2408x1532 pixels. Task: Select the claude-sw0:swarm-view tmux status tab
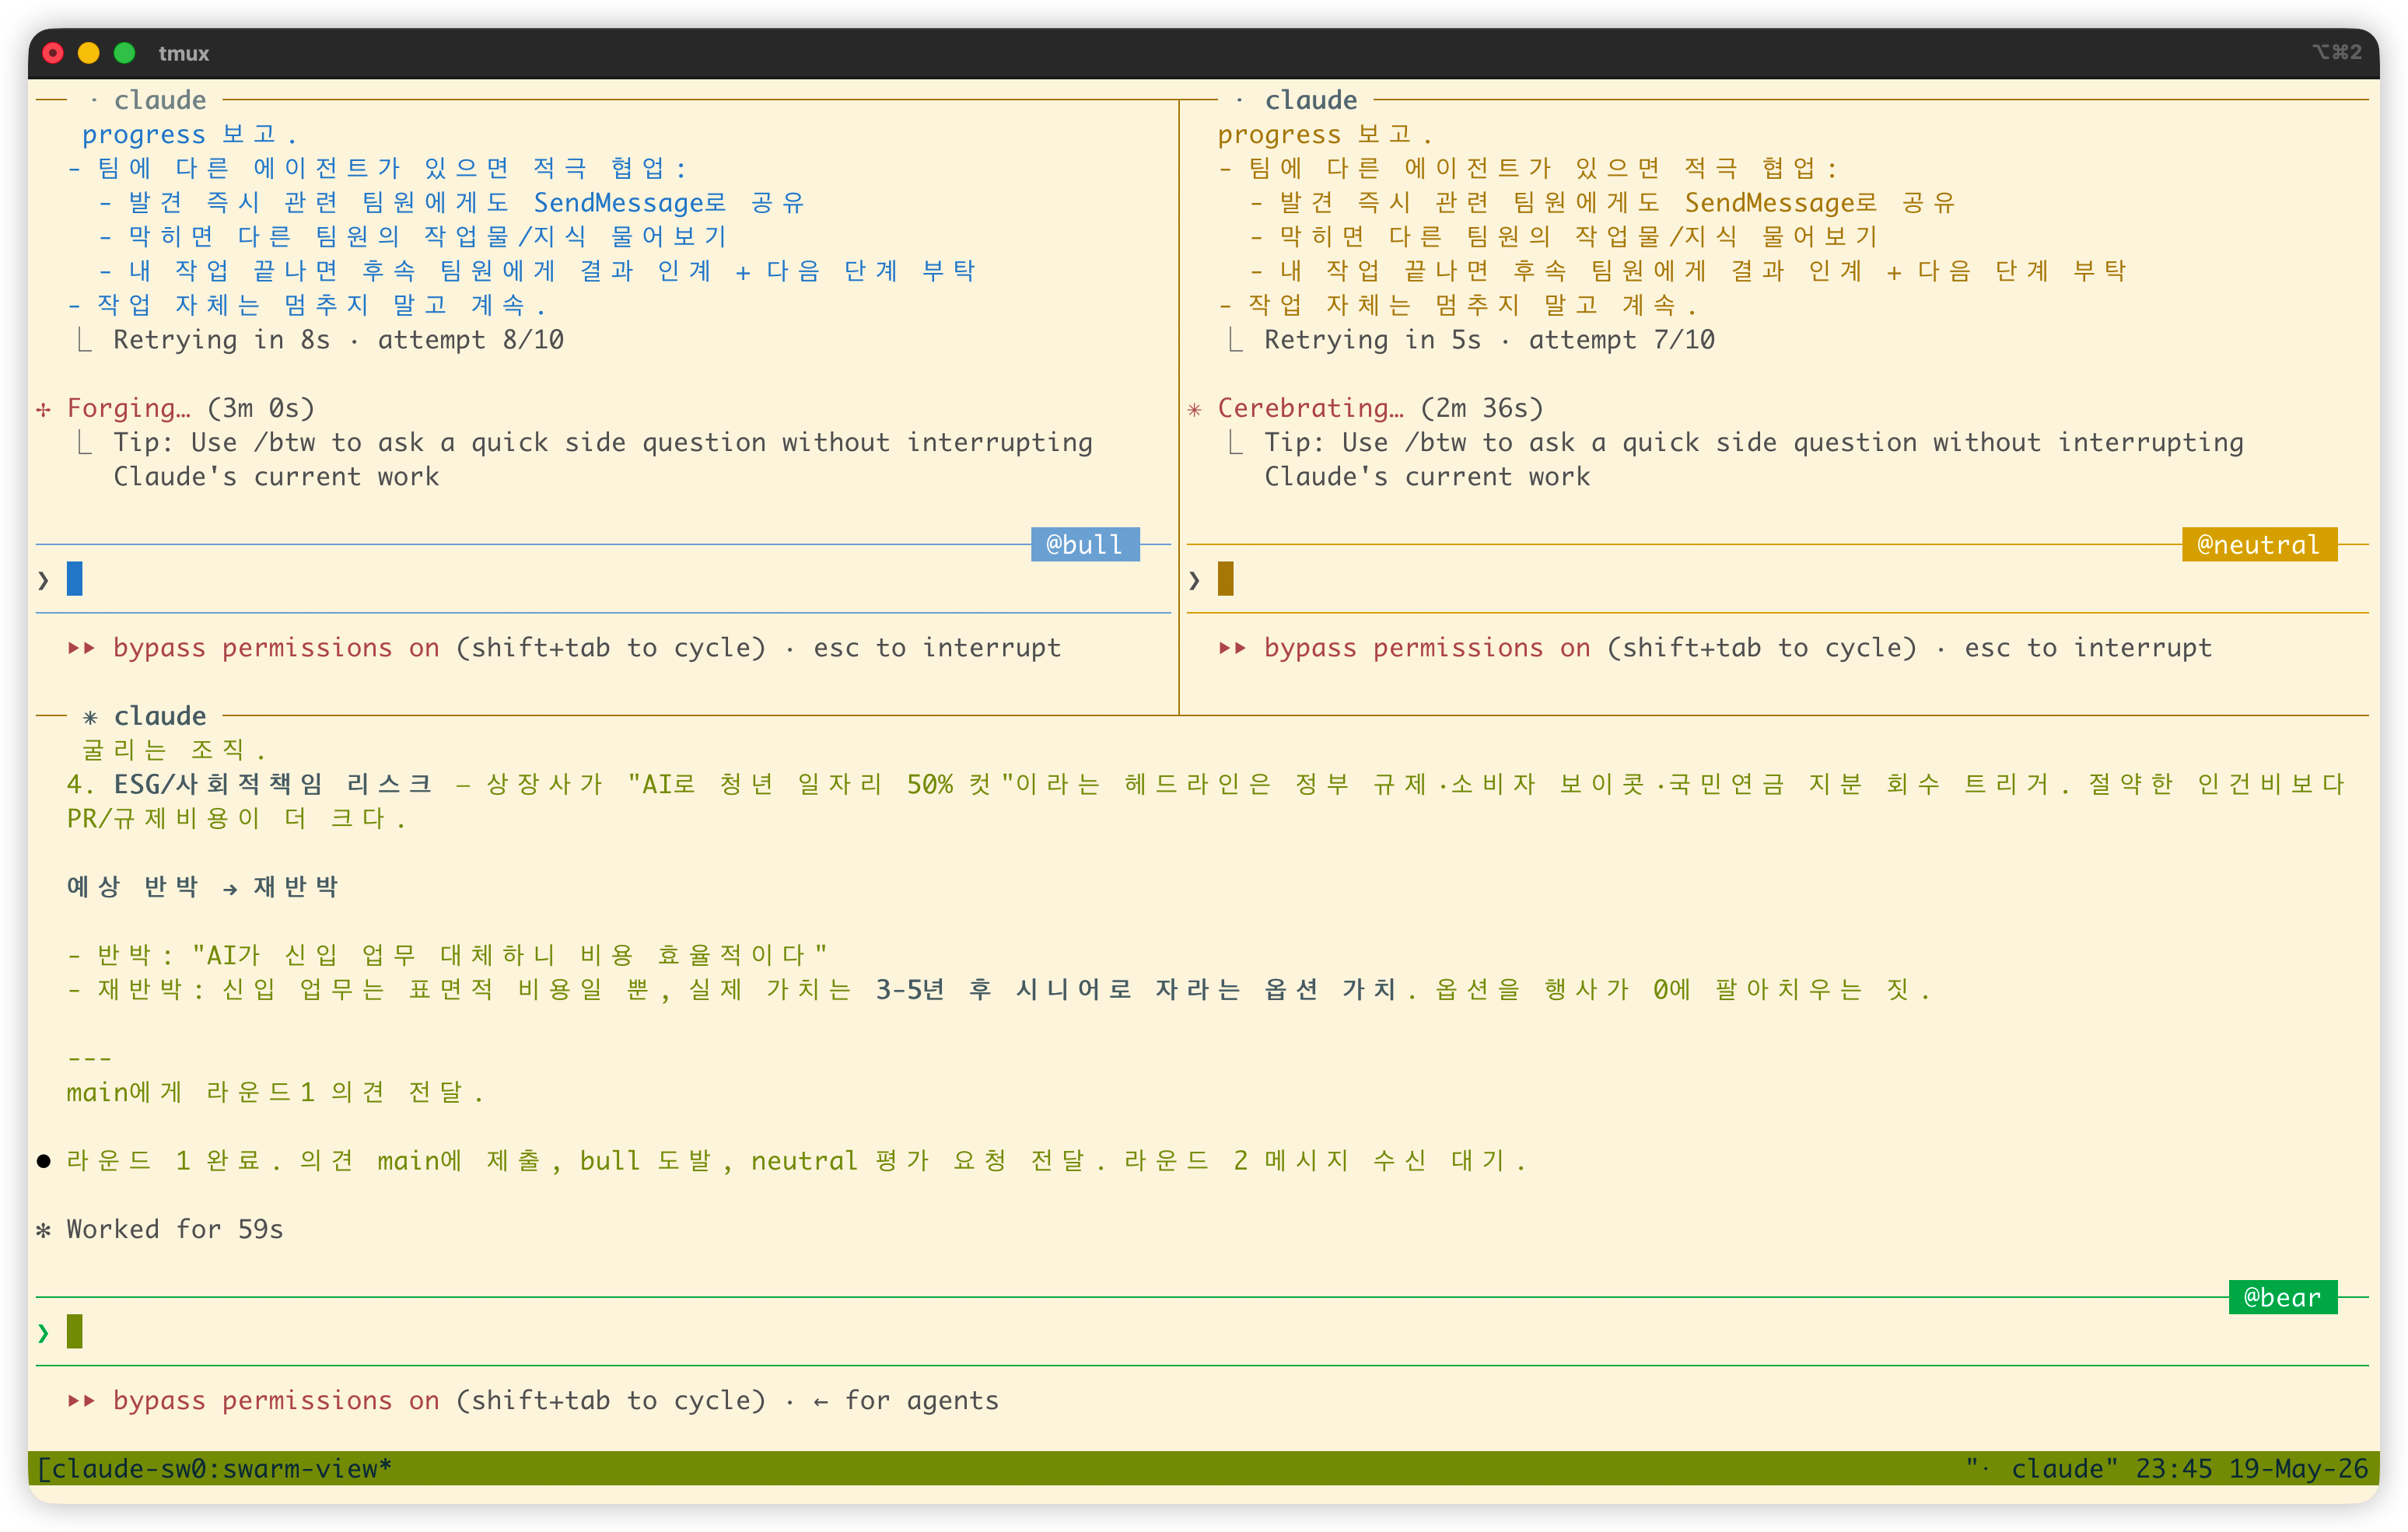pyautogui.click(x=215, y=1468)
